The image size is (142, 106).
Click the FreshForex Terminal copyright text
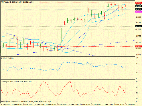26,102
